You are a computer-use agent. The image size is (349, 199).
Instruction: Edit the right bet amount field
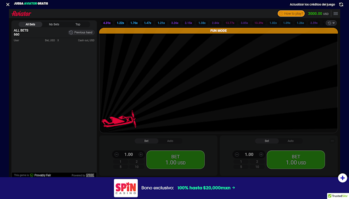(249, 154)
